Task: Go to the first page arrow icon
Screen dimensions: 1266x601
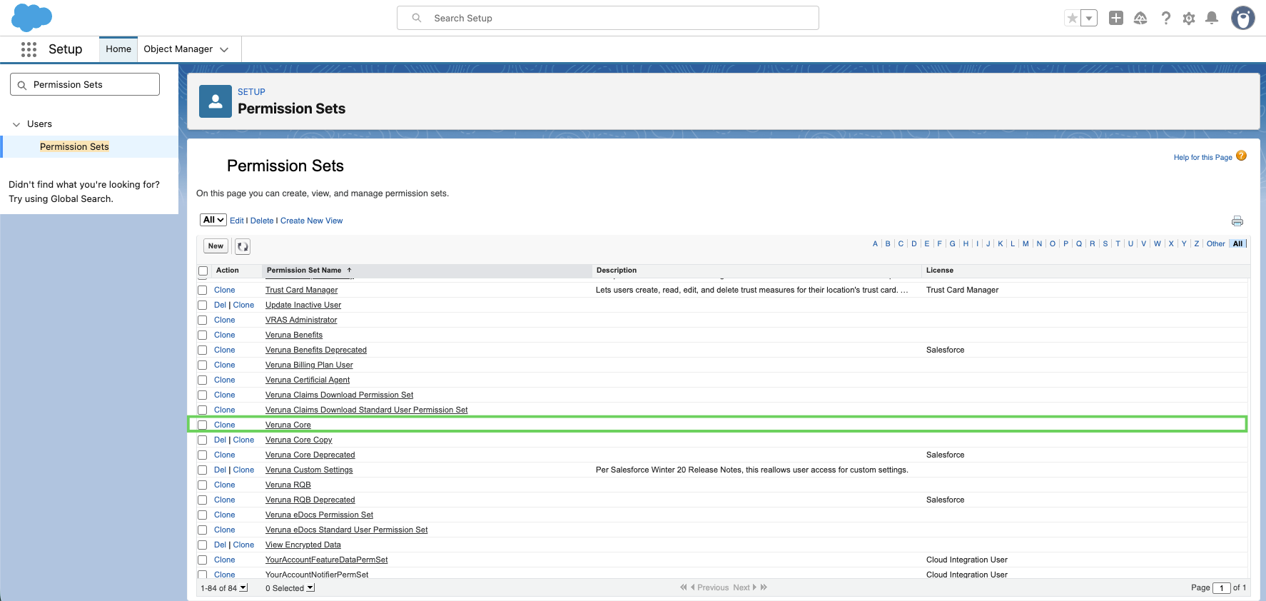Action: pos(684,587)
